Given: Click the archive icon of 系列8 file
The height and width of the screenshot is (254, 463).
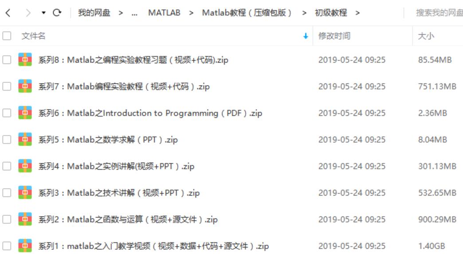Looking at the screenshot, I should pyautogui.click(x=25, y=59).
